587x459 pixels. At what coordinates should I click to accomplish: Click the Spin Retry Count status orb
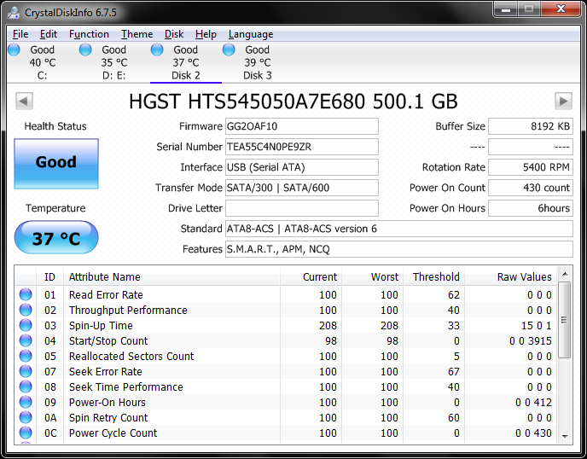click(x=26, y=417)
